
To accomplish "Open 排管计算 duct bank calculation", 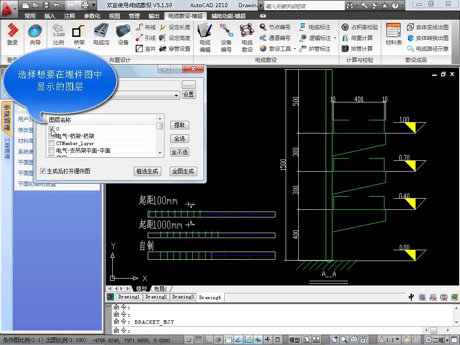I will [357, 49].
